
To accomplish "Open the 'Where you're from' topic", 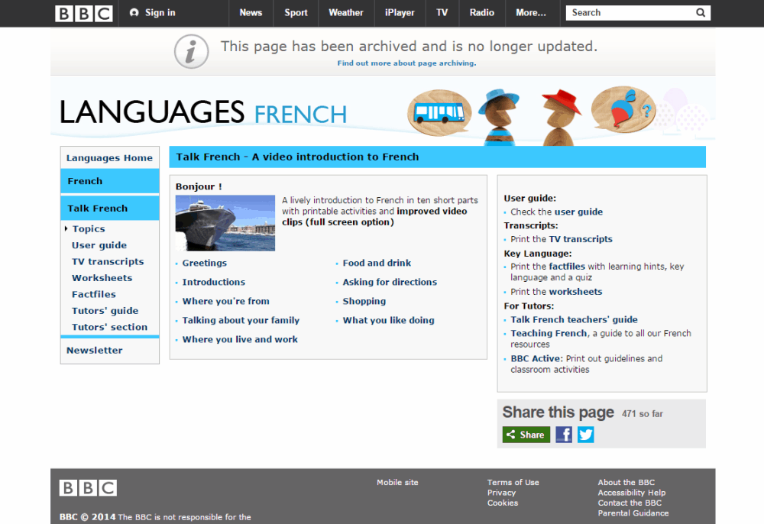I will click(226, 301).
